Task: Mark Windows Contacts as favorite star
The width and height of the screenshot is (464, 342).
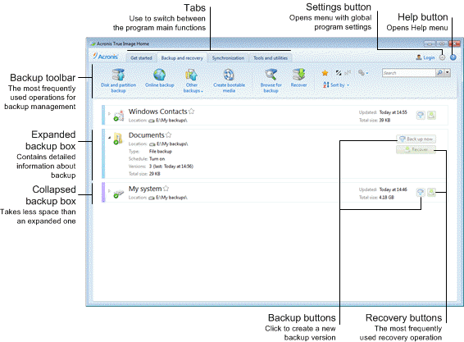Action: 192,111
